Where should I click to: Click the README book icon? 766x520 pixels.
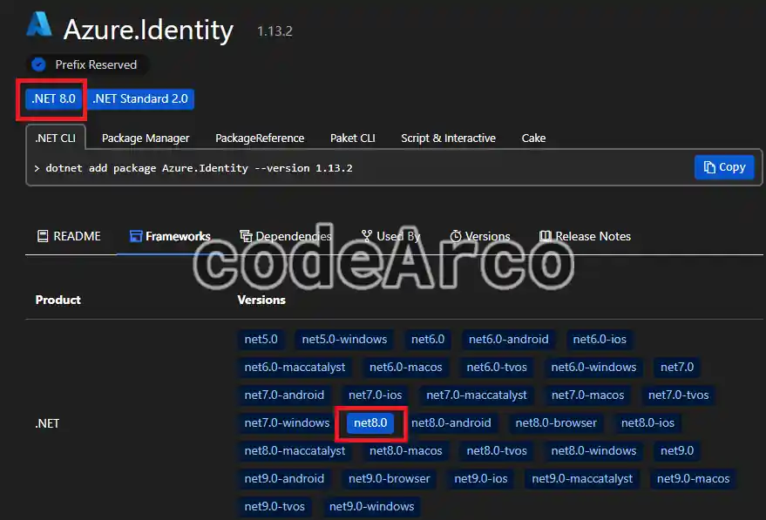pyautogui.click(x=43, y=236)
